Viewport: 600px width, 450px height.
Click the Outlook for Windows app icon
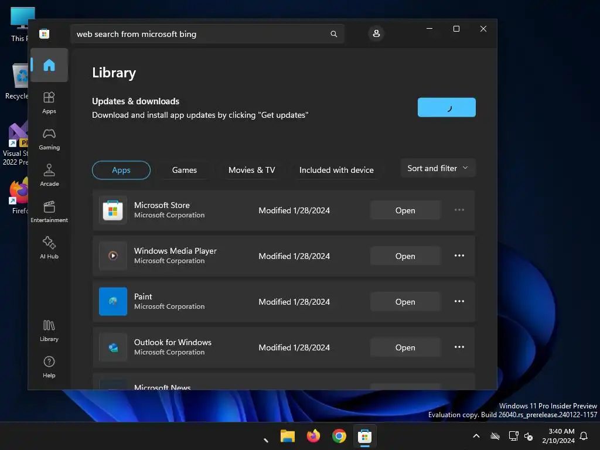[113, 347]
